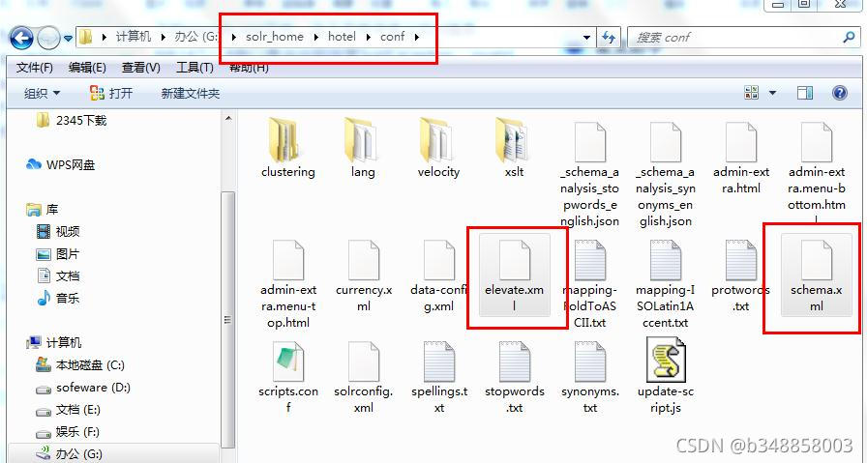Click the navigation pane scrollbar thumb
The image size is (867, 463).
click(228, 319)
